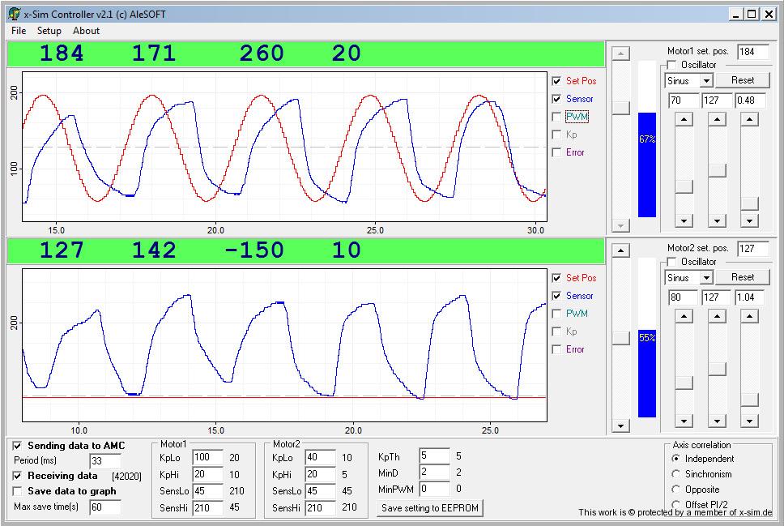The image size is (784, 526).
Task: Select the Opposite axis correlation option
Action: pos(677,490)
